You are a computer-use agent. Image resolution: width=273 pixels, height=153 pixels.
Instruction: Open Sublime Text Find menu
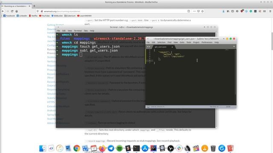point(169,42)
